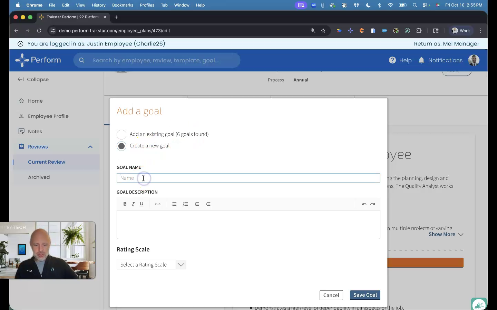497x310 pixels.
Task: Open a new Chrome tab
Action: [116, 17]
